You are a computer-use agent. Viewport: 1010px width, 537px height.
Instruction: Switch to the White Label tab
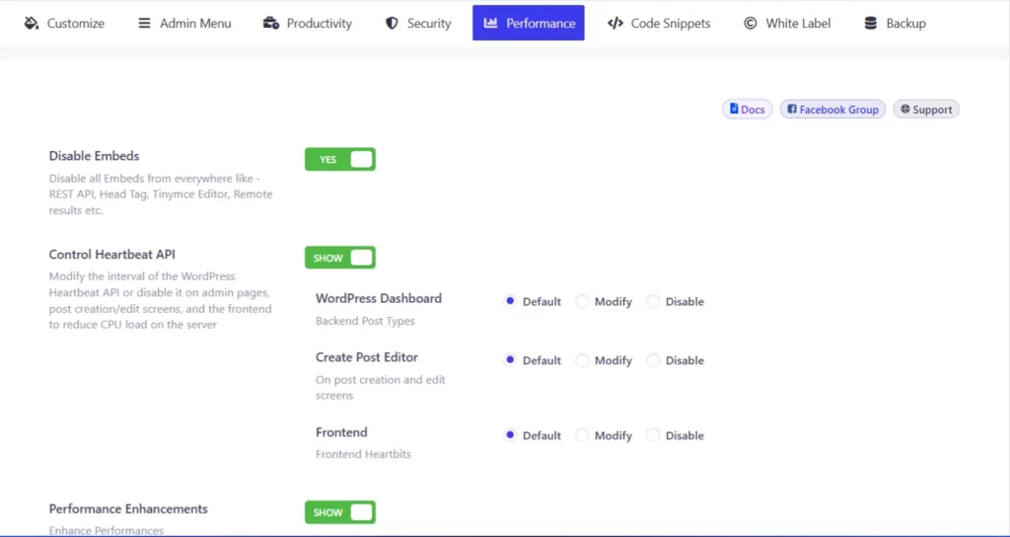point(787,24)
